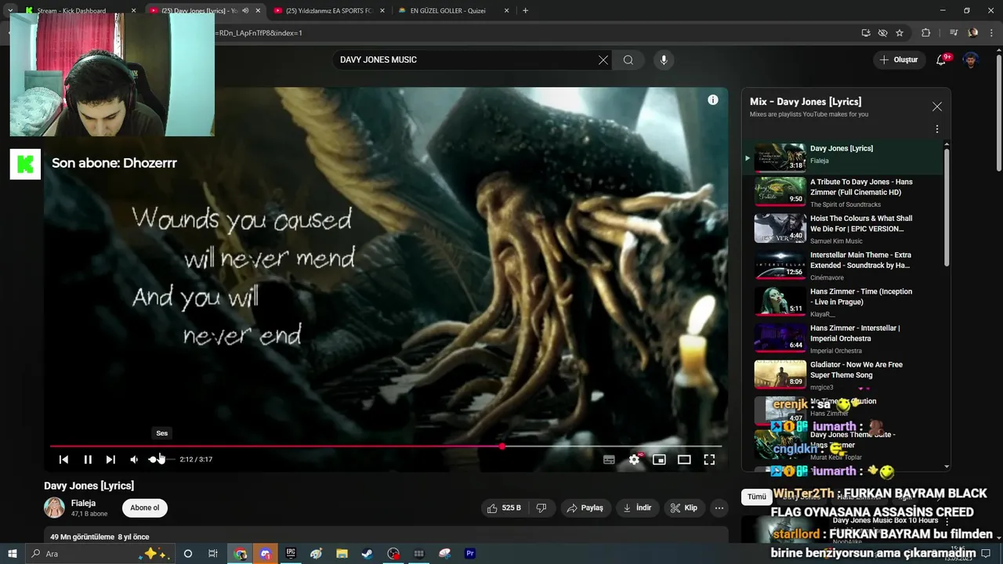Select Hans Zimmer - Time playlist item
1003x564 pixels.
click(842, 302)
